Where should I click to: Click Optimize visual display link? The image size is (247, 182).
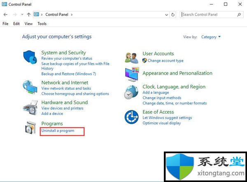(162, 123)
